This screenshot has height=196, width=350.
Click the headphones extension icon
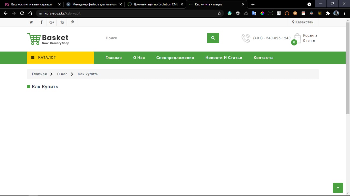coord(287,13)
